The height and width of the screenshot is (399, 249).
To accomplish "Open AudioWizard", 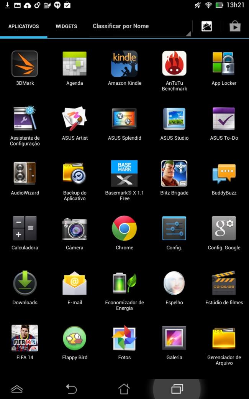I will (x=25, y=173).
